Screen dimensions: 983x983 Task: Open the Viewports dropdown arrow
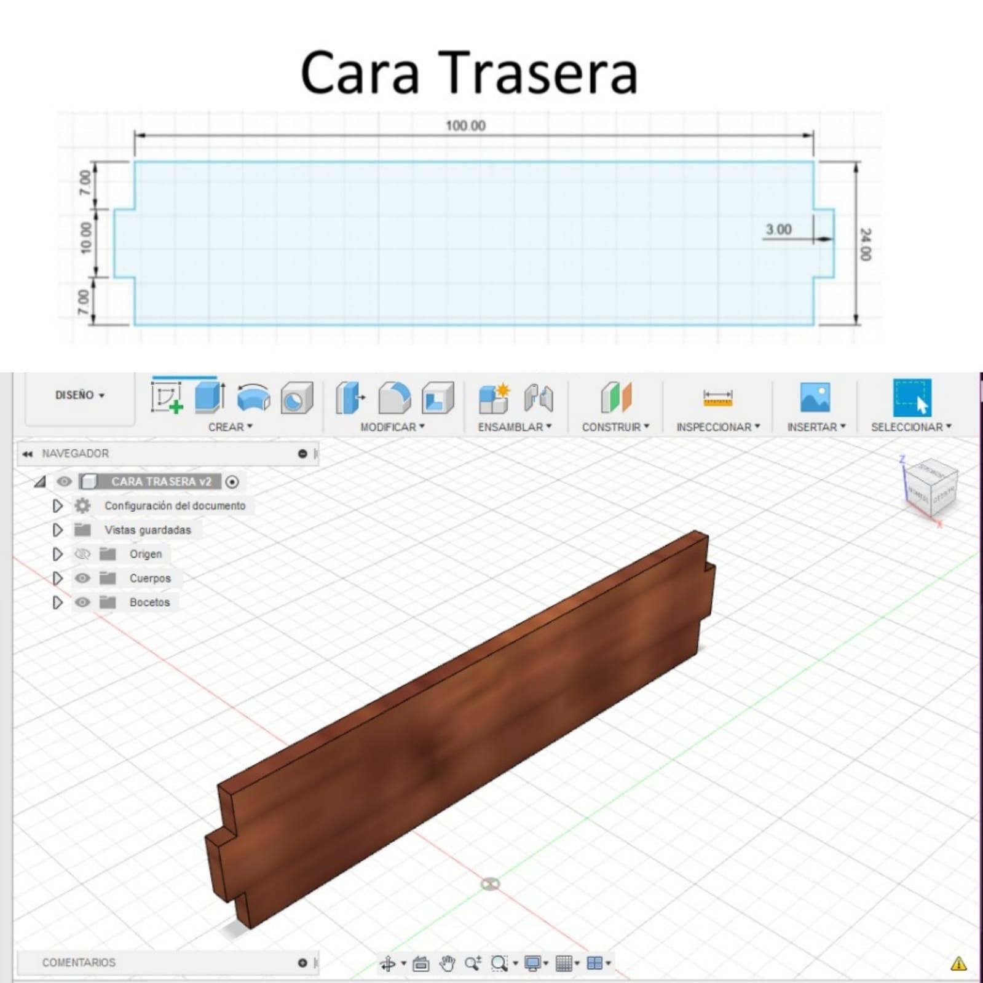click(x=608, y=963)
